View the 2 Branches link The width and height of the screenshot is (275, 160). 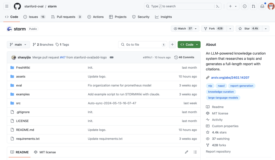coord(43,45)
